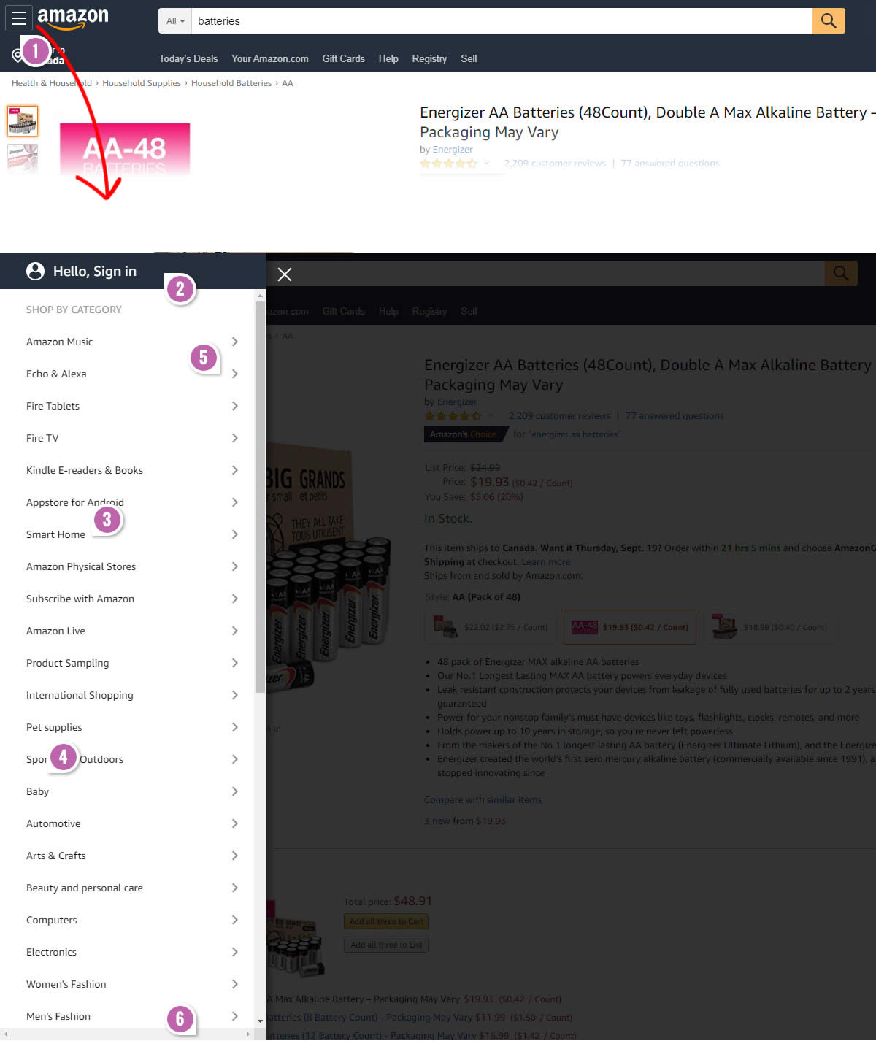Click the orange search magnifier button
This screenshot has width=876, height=1041.
click(x=828, y=21)
